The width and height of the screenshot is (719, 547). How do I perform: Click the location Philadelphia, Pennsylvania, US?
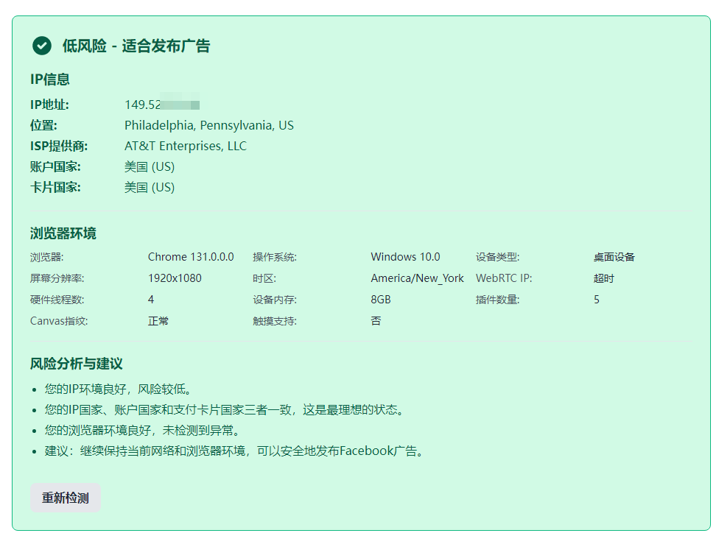point(209,126)
